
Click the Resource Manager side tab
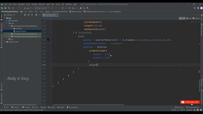[1, 41]
